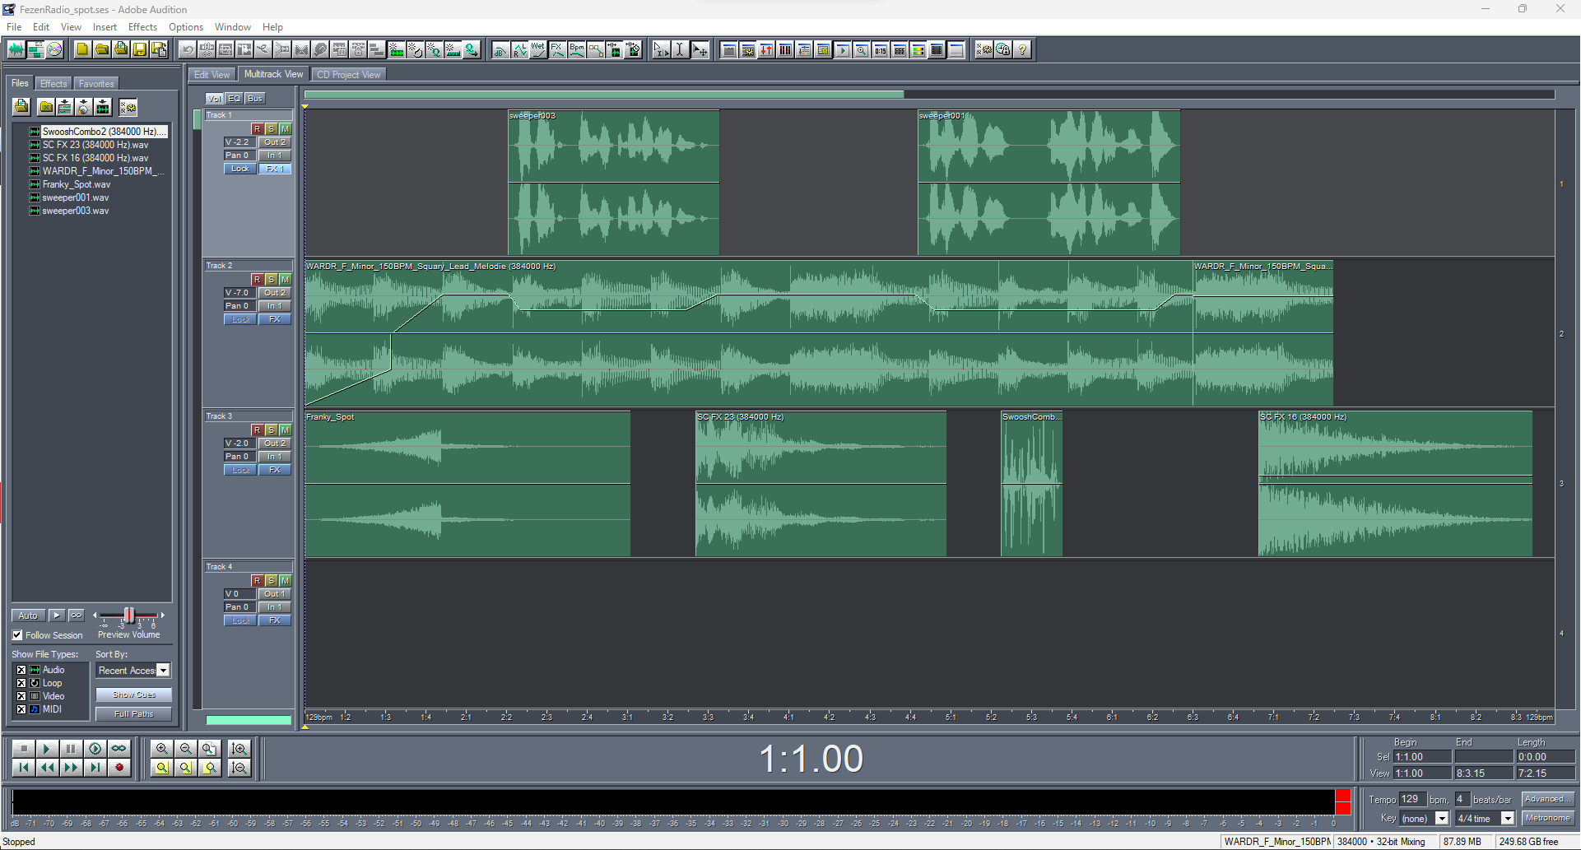
Task: Show the level meters toolbar icon
Action: pos(918,49)
